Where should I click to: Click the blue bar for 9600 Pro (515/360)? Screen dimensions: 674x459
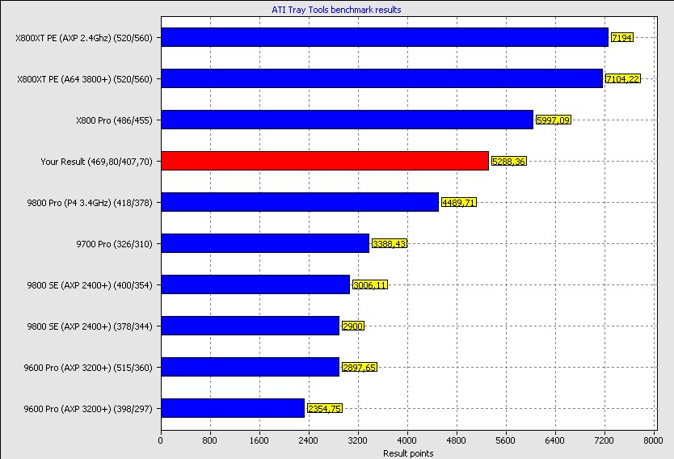[x=251, y=367]
